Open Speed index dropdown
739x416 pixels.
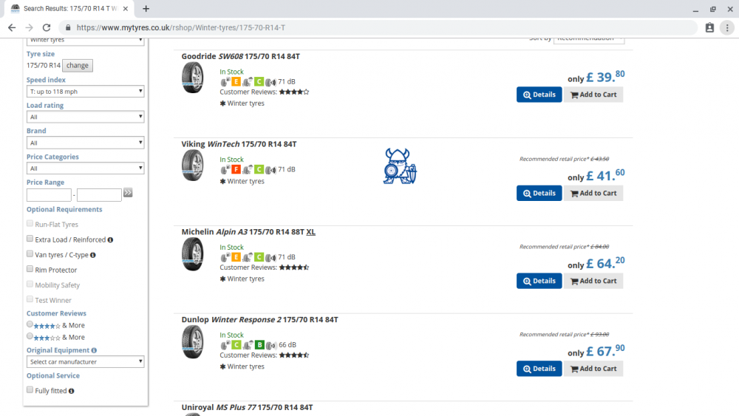tap(85, 92)
